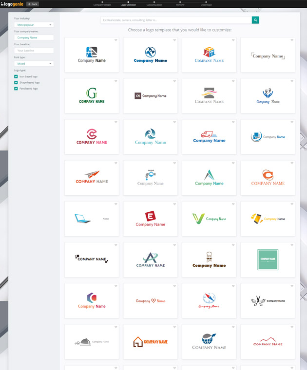Favorite the chef mustache logo
The width and height of the screenshot is (307, 370).
pyautogui.click(x=233, y=245)
